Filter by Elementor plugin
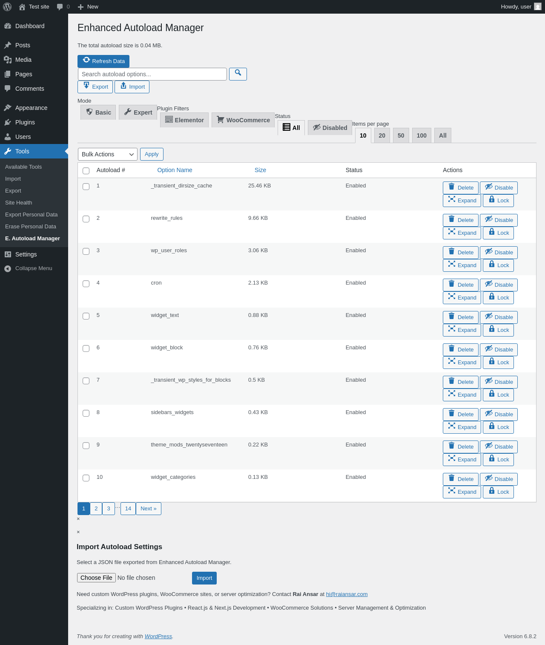Image resolution: width=545 pixels, height=645 pixels. click(184, 120)
